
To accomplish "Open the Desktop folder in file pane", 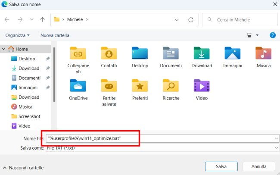I will click(140, 57).
